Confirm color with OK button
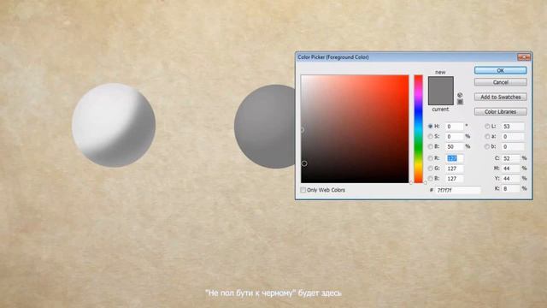 click(500, 70)
